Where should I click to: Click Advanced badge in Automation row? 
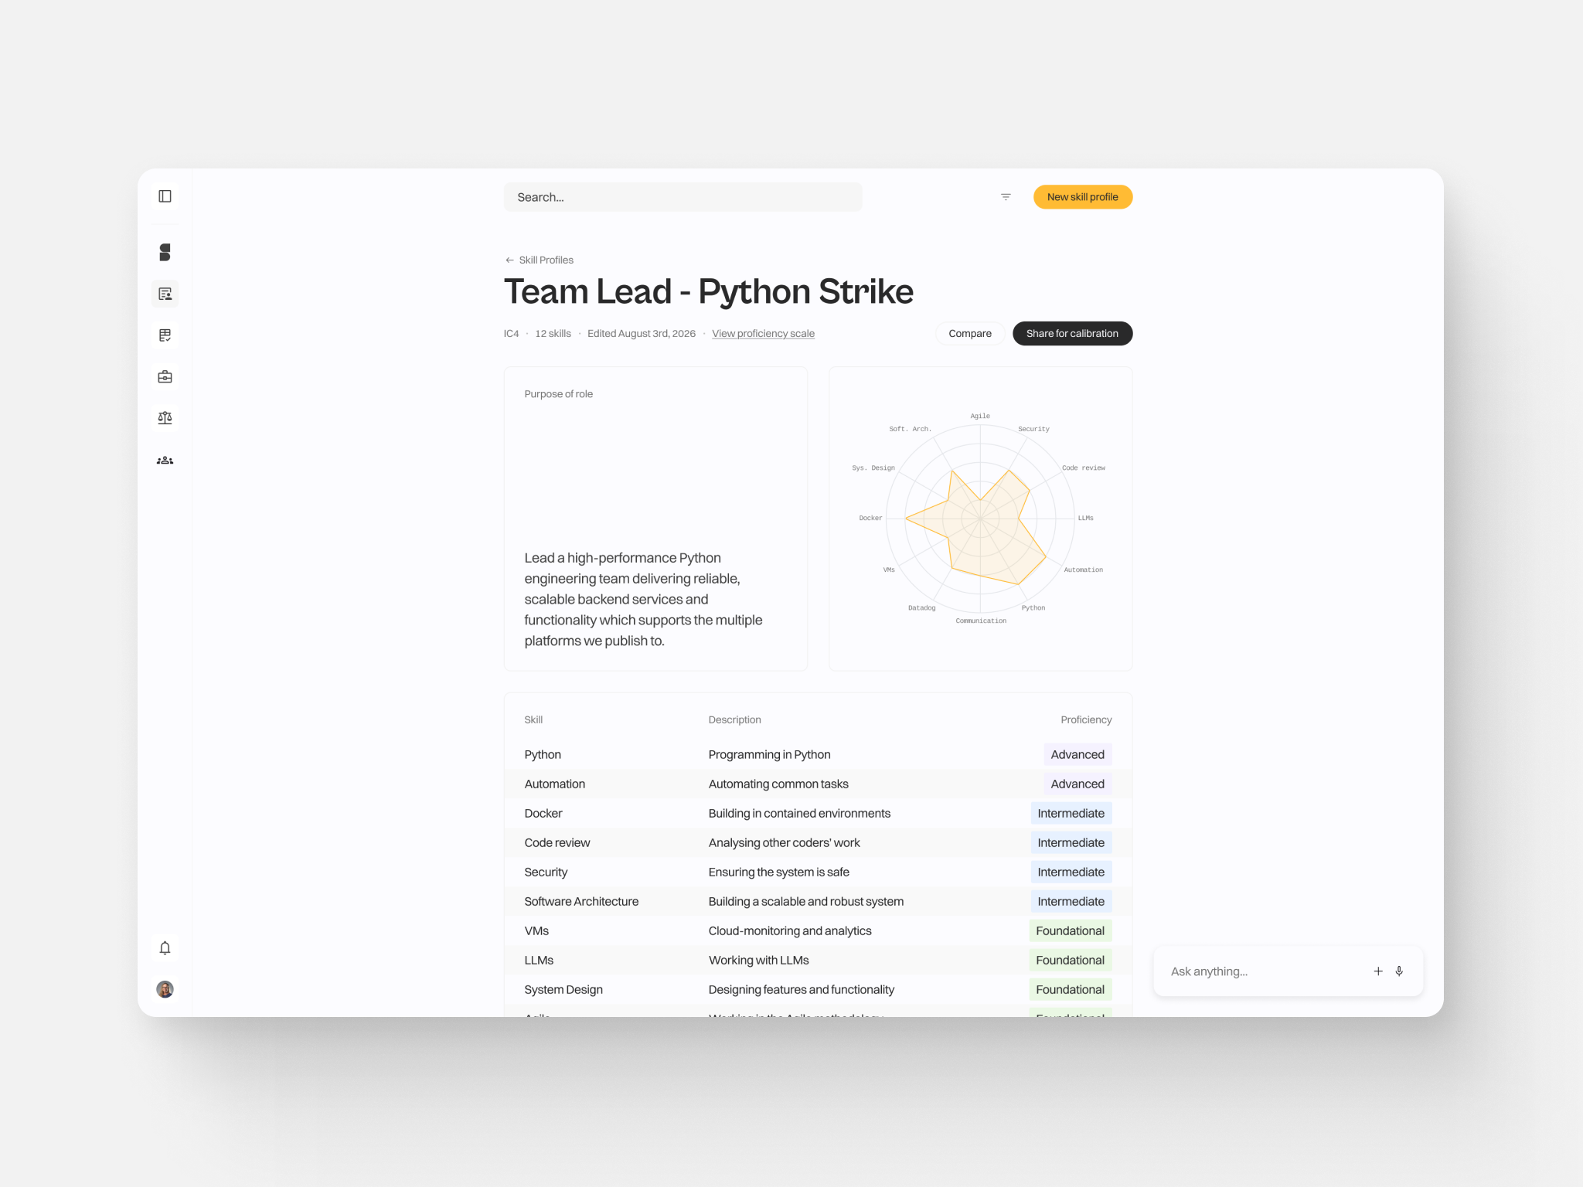tap(1077, 784)
